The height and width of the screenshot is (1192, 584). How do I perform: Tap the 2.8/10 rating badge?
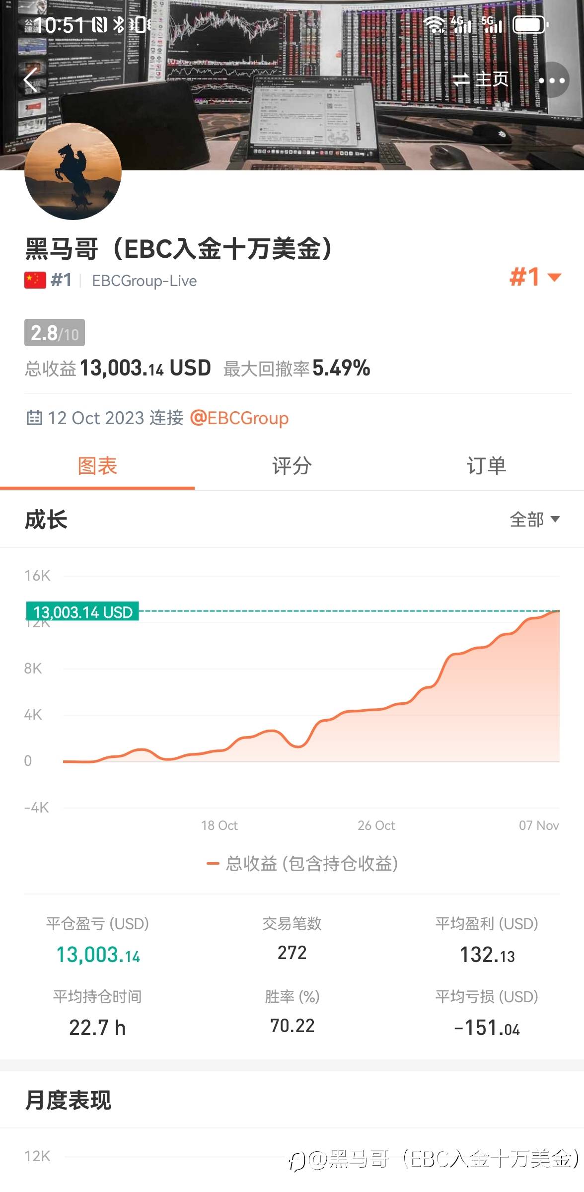point(55,333)
